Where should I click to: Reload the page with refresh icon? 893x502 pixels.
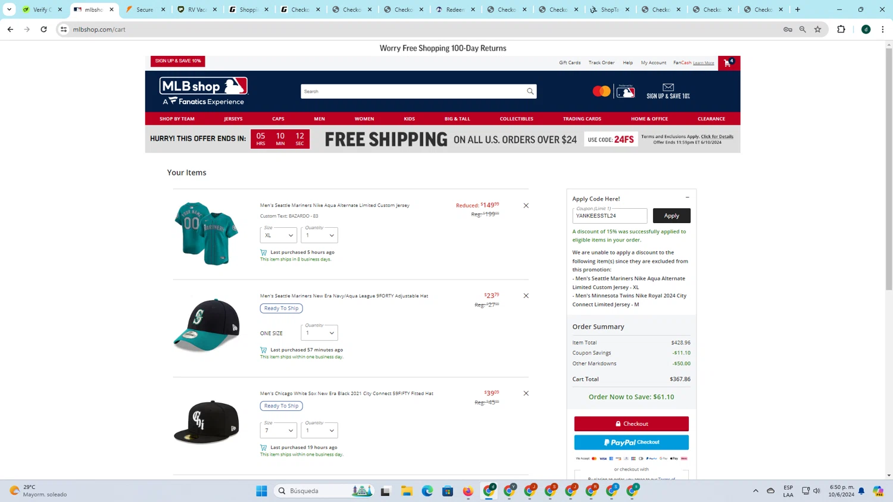click(43, 29)
